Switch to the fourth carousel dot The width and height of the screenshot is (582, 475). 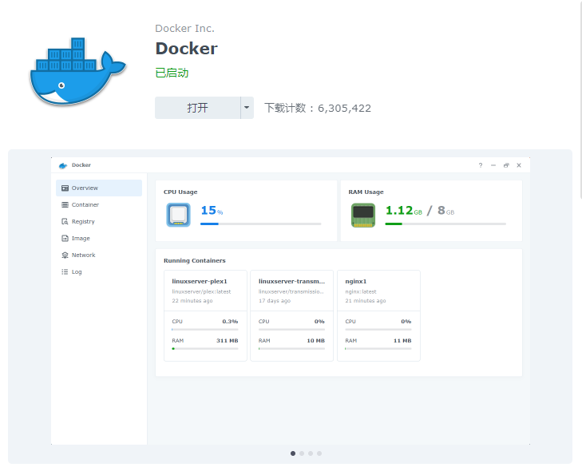tap(319, 453)
